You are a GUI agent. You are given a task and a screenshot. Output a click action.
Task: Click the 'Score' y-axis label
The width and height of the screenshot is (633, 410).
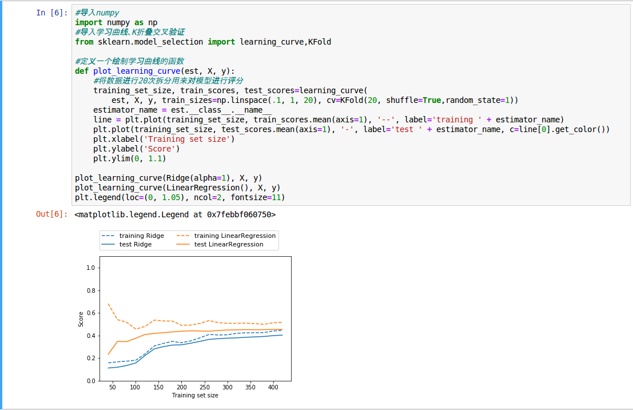(81, 319)
